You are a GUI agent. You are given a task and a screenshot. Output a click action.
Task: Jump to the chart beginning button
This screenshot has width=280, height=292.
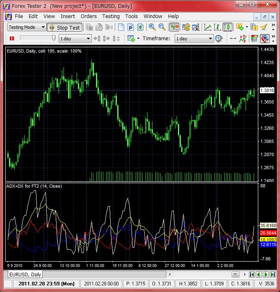(252, 274)
